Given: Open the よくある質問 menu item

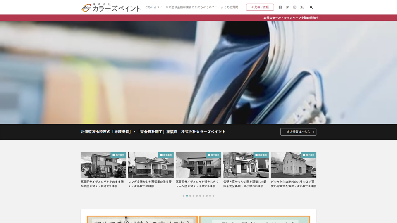Looking at the screenshot, I should (229, 7).
